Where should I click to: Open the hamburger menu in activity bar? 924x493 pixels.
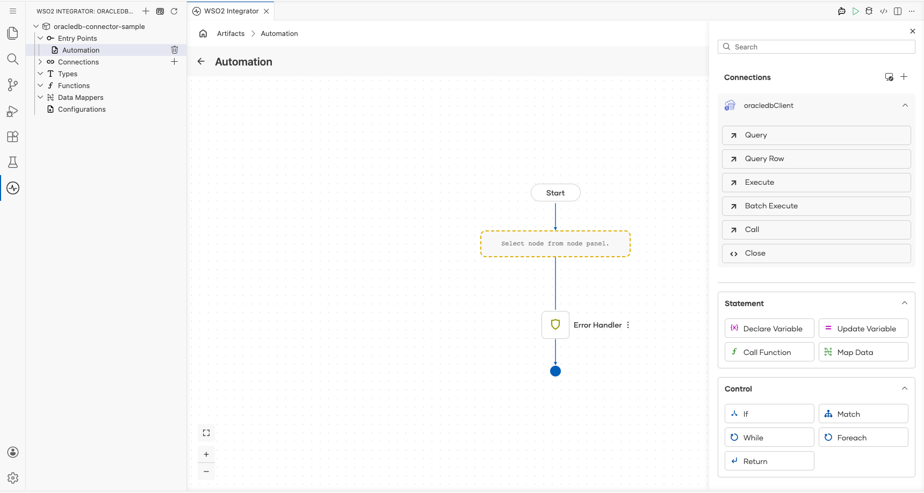(13, 11)
